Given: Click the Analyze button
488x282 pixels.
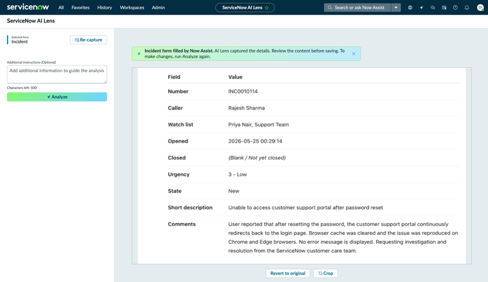Looking at the screenshot, I should (57, 97).
